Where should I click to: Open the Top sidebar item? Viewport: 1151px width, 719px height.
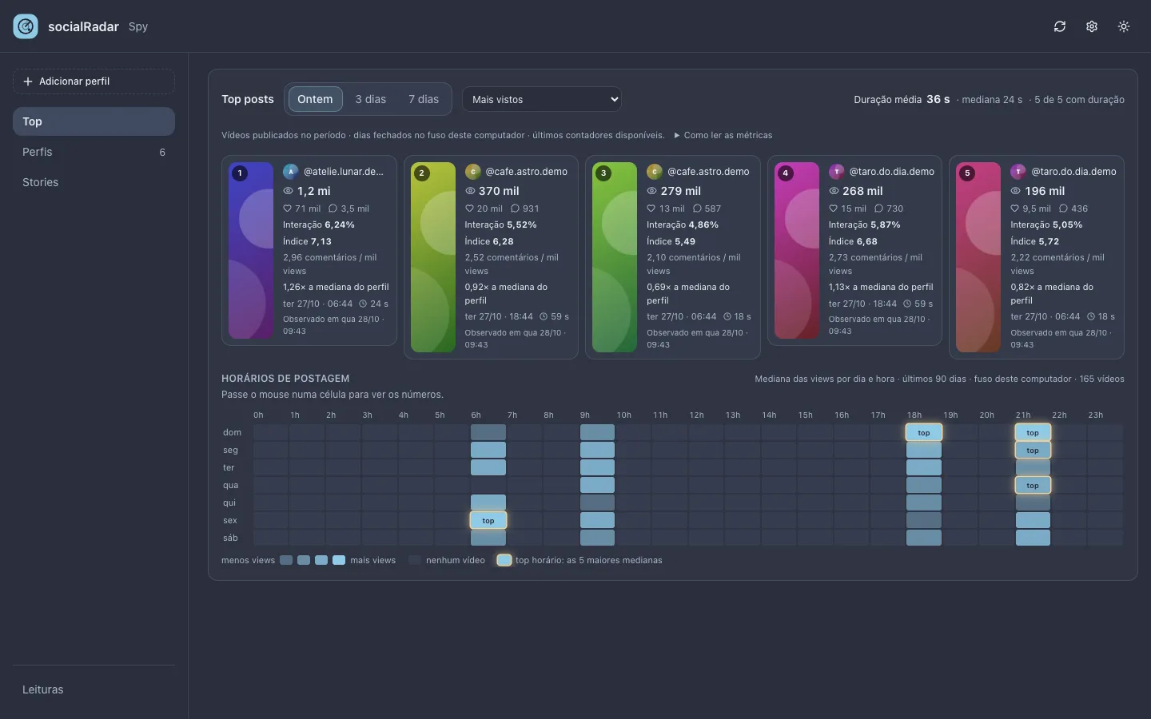coord(94,121)
